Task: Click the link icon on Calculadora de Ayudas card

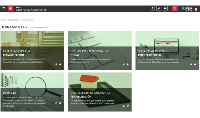Action: [128, 106]
